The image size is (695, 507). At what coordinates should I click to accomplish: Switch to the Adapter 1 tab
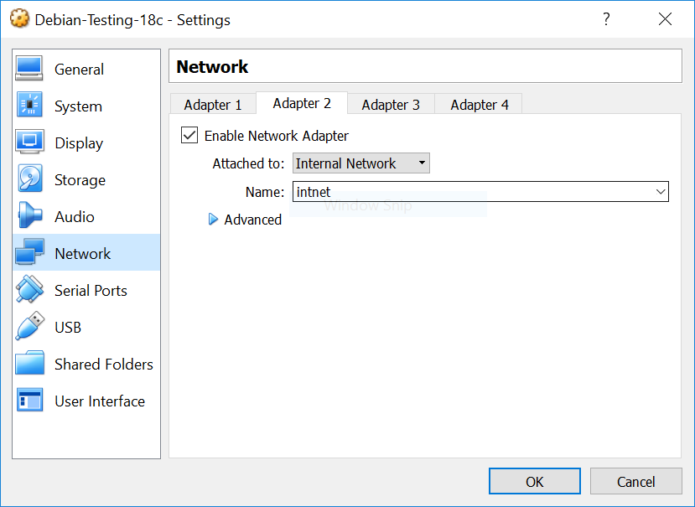(x=213, y=105)
